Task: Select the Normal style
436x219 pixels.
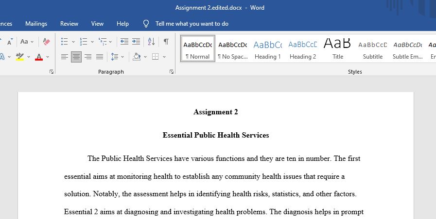Action: pyautogui.click(x=198, y=48)
